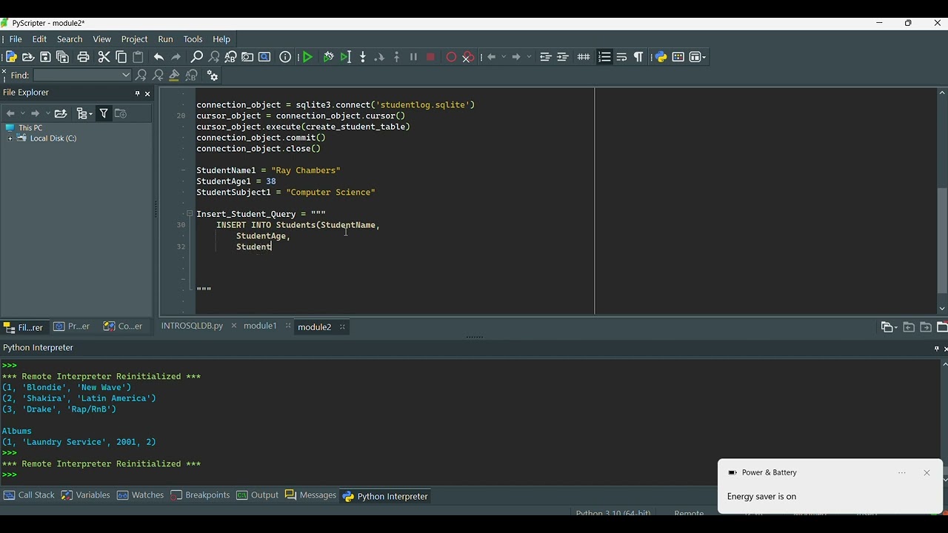Toggle highlight search matches in Find bar

click(175, 76)
